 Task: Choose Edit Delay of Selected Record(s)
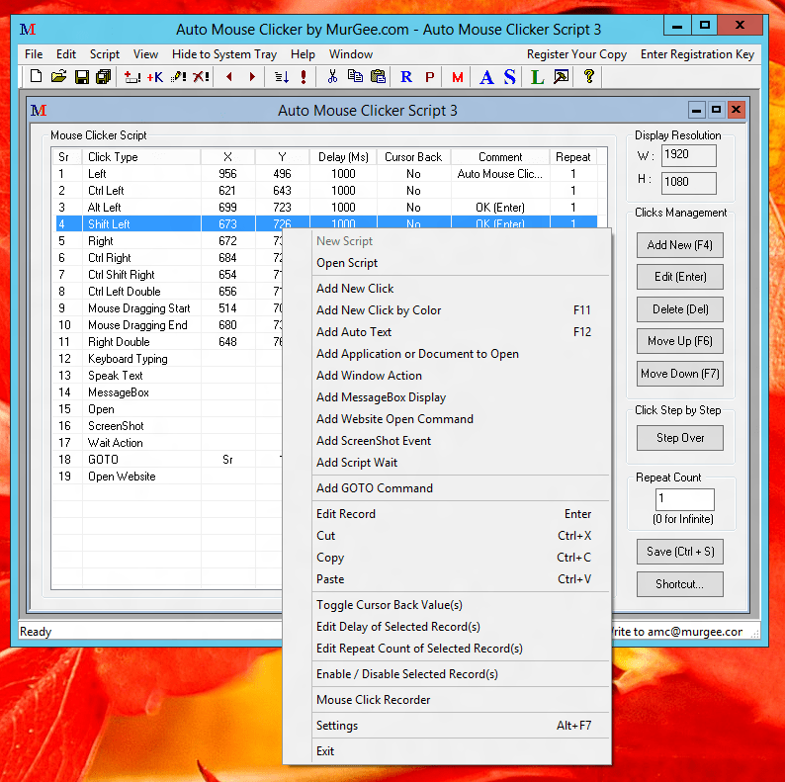click(x=447, y=627)
